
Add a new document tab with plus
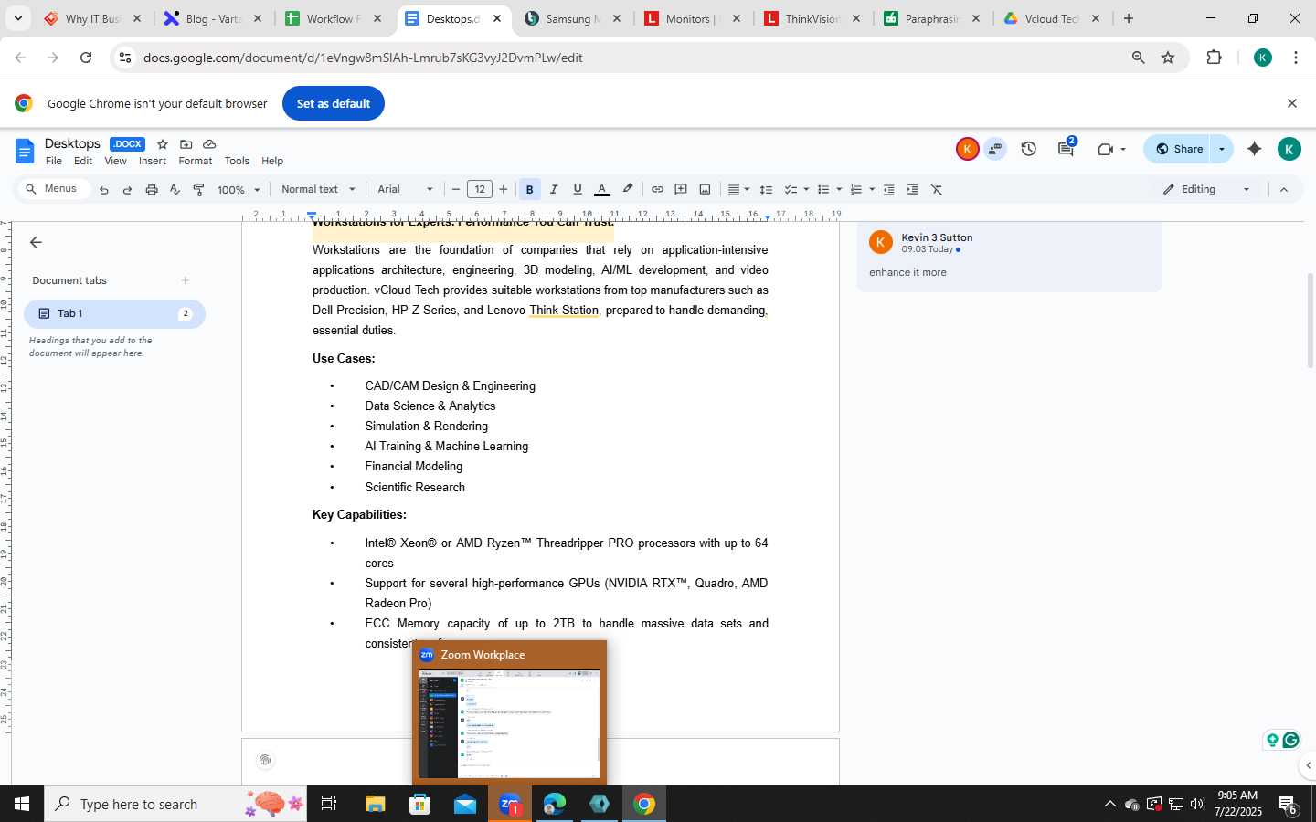click(x=186, y=280)
